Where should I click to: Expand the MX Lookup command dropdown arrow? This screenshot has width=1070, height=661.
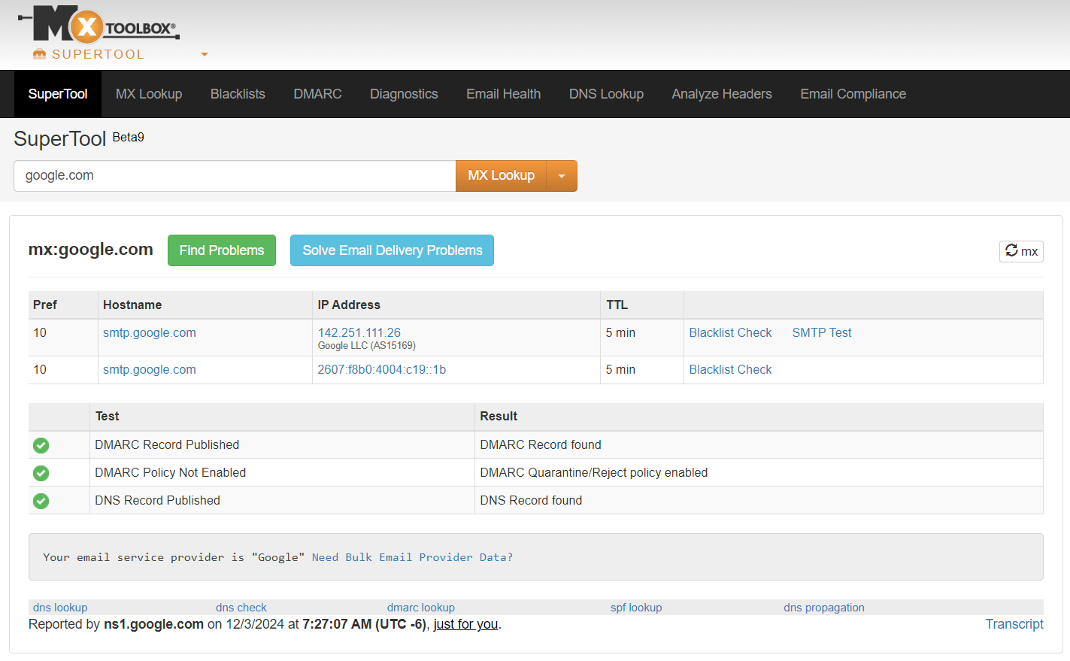pos(562,176)
